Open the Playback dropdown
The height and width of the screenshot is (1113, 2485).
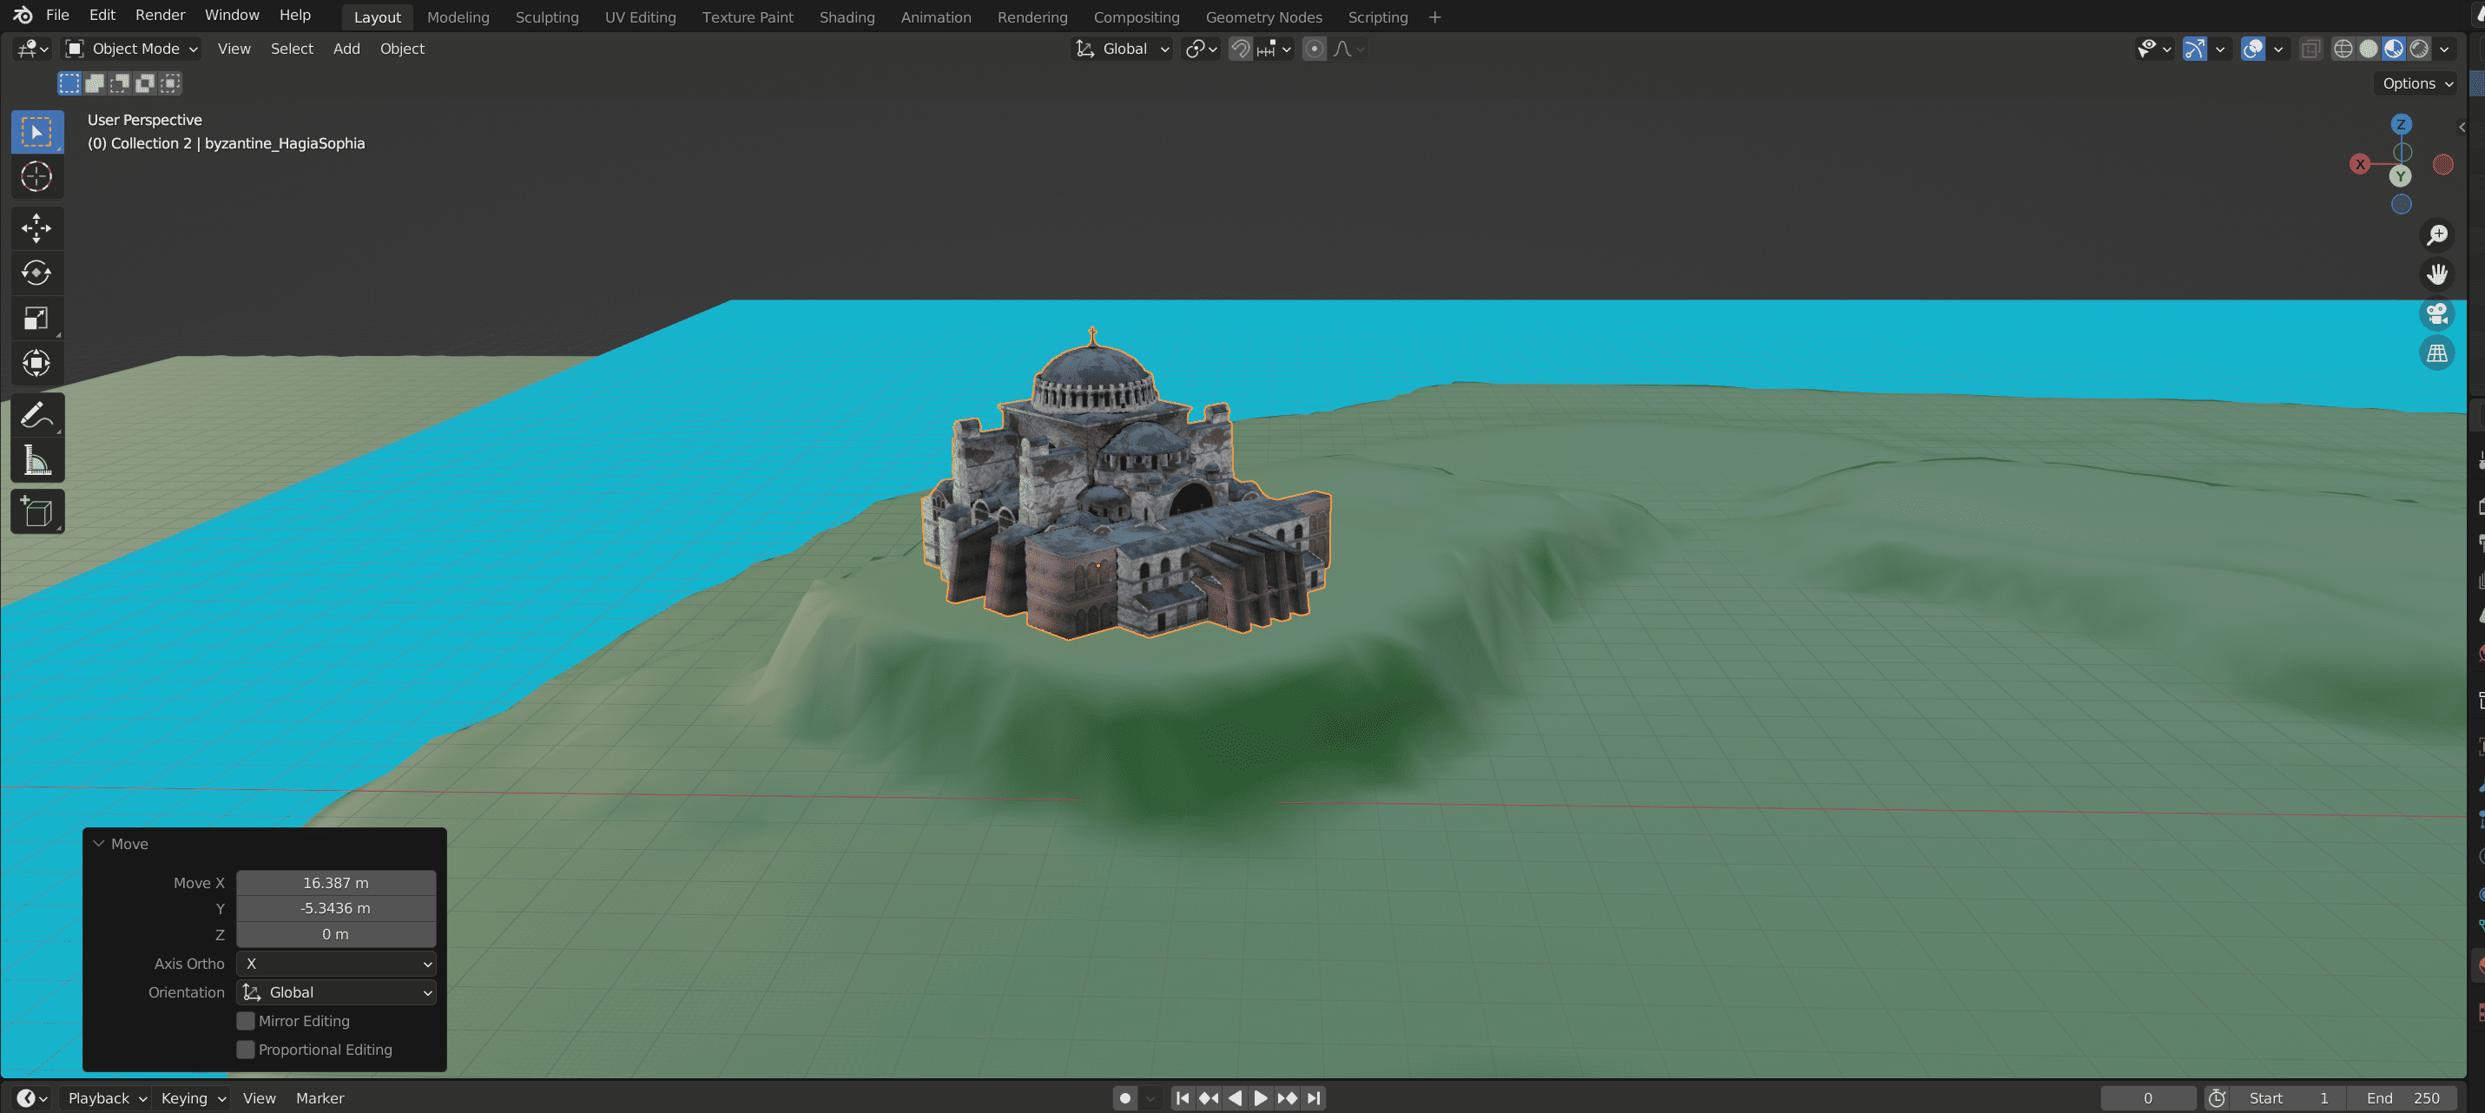tap(105, 1098)
